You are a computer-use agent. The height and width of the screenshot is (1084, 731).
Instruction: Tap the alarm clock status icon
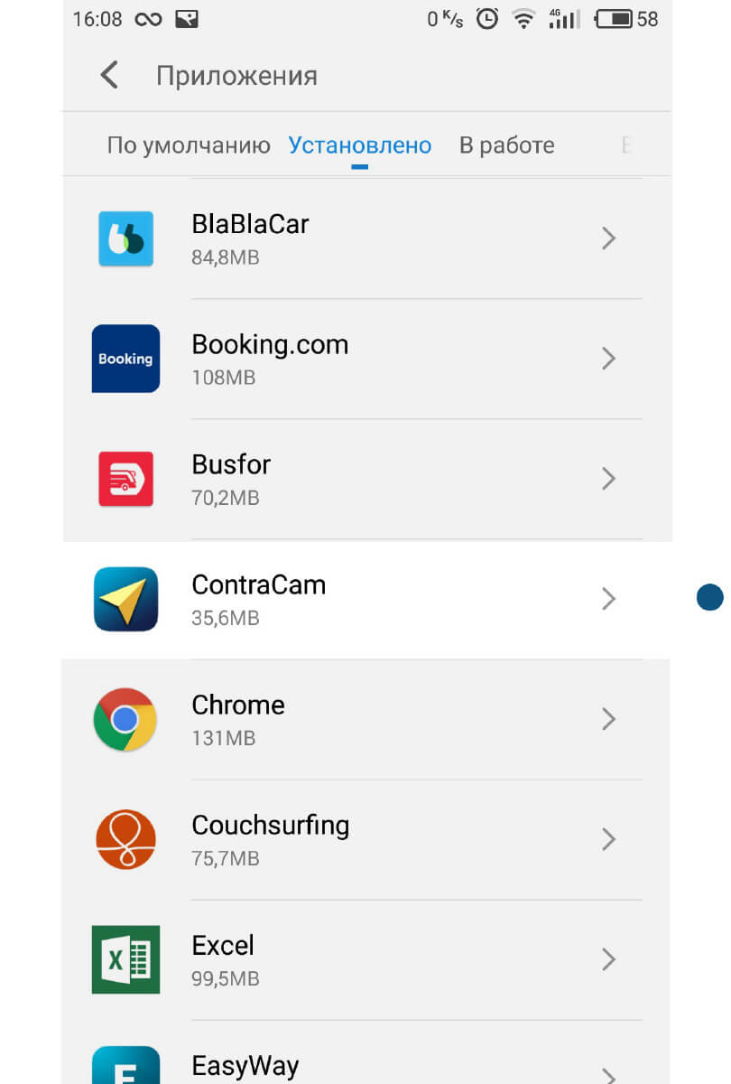pos(487,19)
